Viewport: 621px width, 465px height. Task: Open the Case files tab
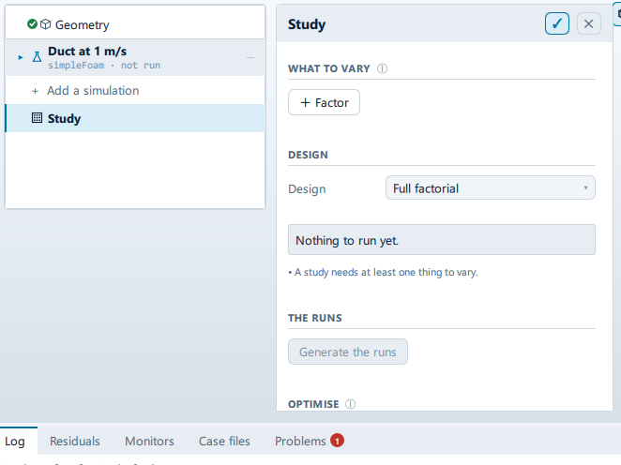click(x=224, y=441)
